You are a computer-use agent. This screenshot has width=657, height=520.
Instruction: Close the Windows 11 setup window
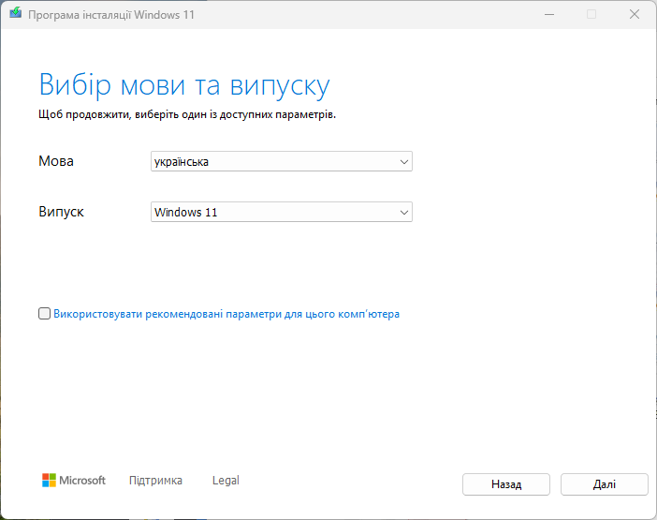point(635,14)
